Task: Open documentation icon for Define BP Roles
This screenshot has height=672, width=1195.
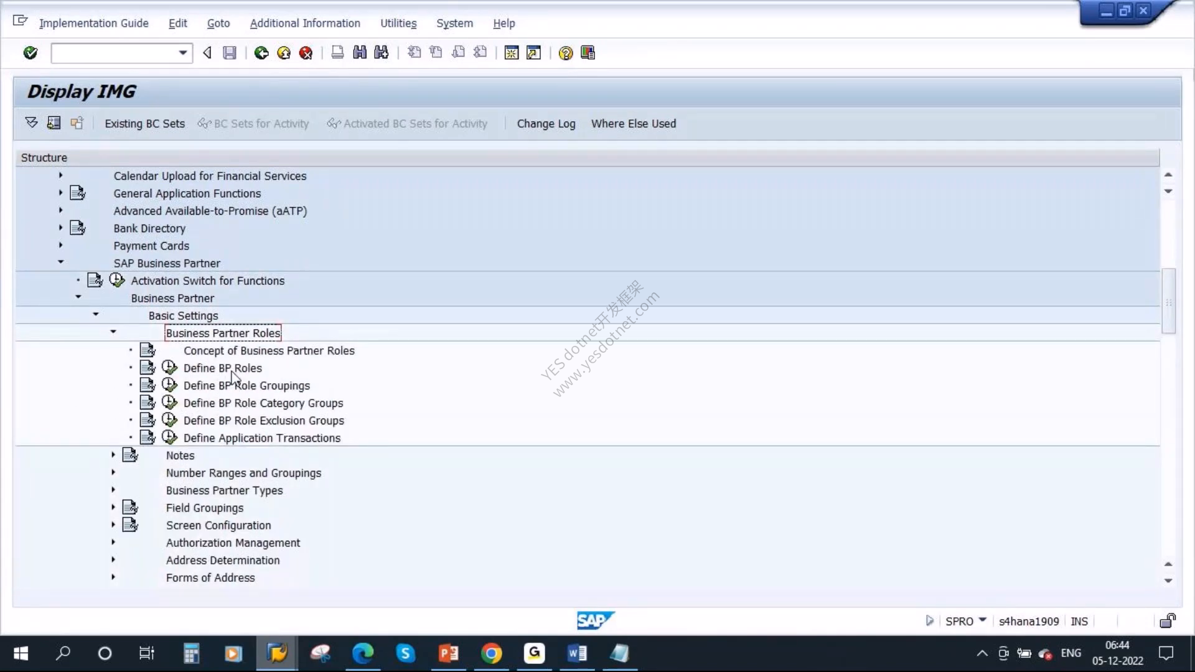Action: (x=148, y=368)
